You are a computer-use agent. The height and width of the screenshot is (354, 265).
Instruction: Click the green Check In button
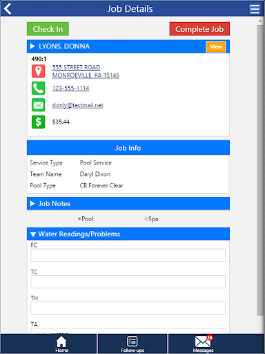(48, 29)
